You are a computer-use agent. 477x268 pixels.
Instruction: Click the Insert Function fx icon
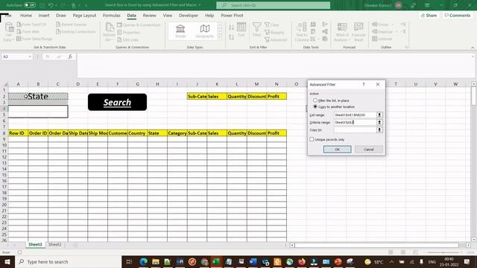70,57
